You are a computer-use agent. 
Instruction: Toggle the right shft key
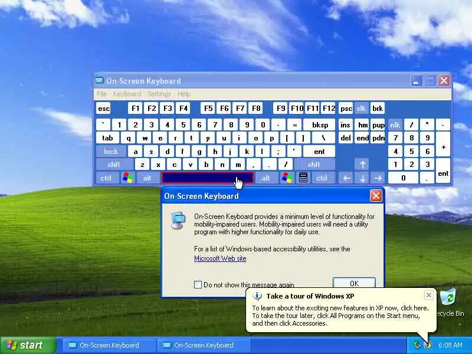[x=314, y=165]
